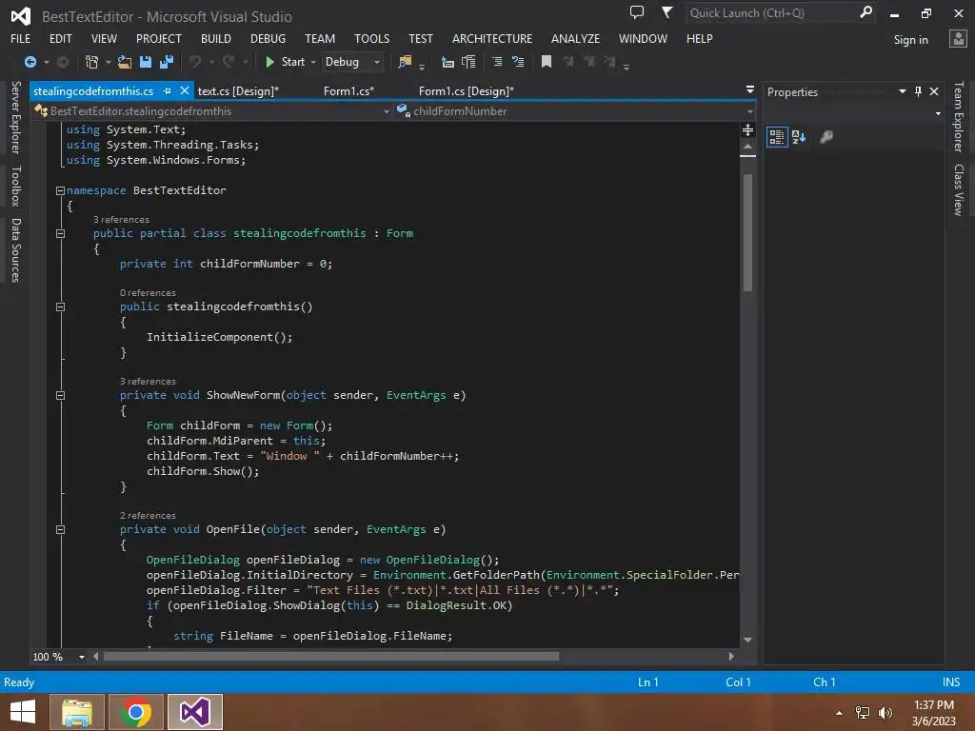Screen dimensions: 975x731
Task: Click the Uncomment Lines icon
Action: (x=518, y=62)
